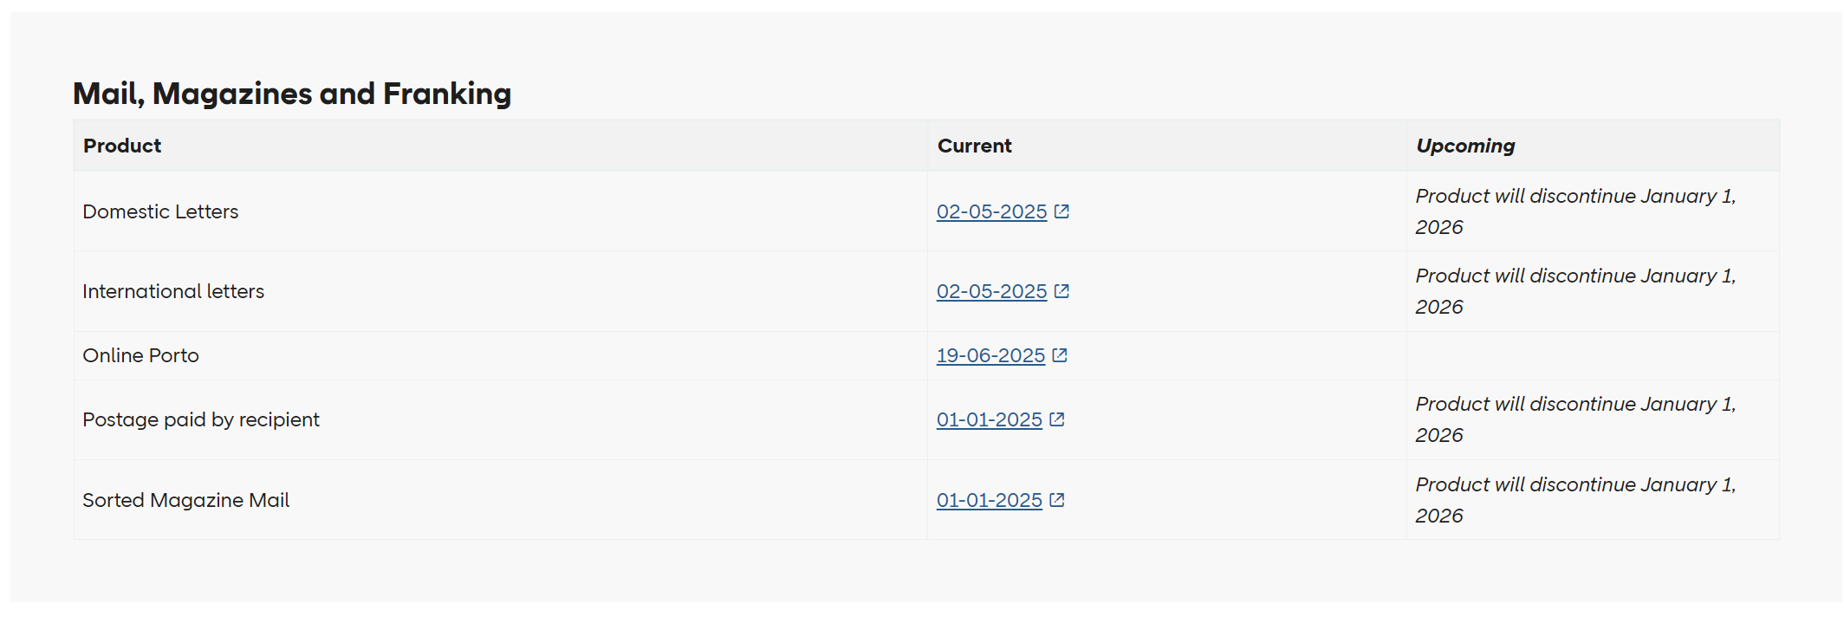This screenshot has width=1844, height=617.
Task: Click the Upcoming column header
Action: click(1465, 146)
